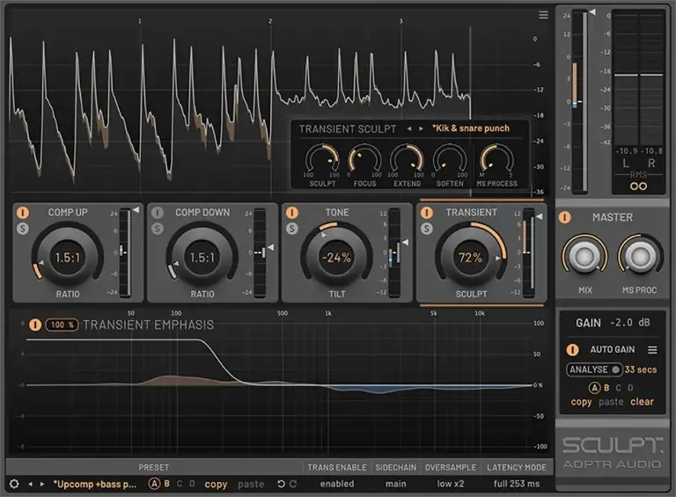Select Auto Gain slot A
Image resolution: width=676 pixels, height=497 pixels.
pyautogui.click(x=594, y=388)
